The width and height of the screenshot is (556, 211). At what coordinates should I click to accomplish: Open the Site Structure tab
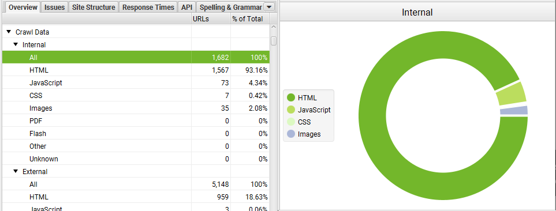94,7
